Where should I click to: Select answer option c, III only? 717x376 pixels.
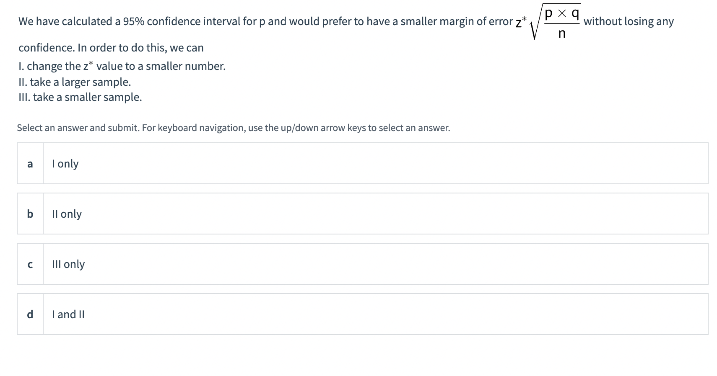361,264
